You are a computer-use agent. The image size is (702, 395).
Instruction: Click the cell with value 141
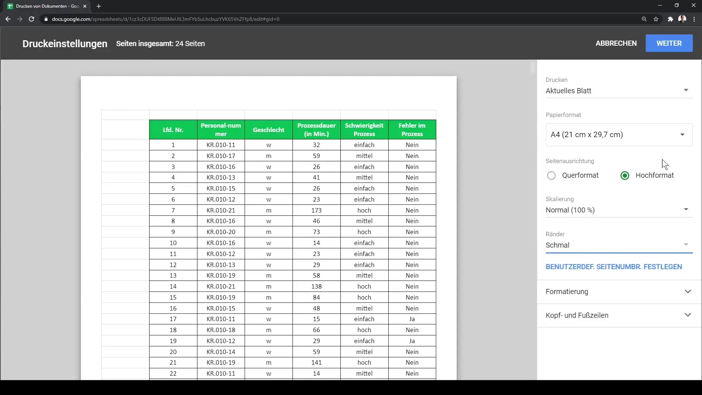coord(317,362)
